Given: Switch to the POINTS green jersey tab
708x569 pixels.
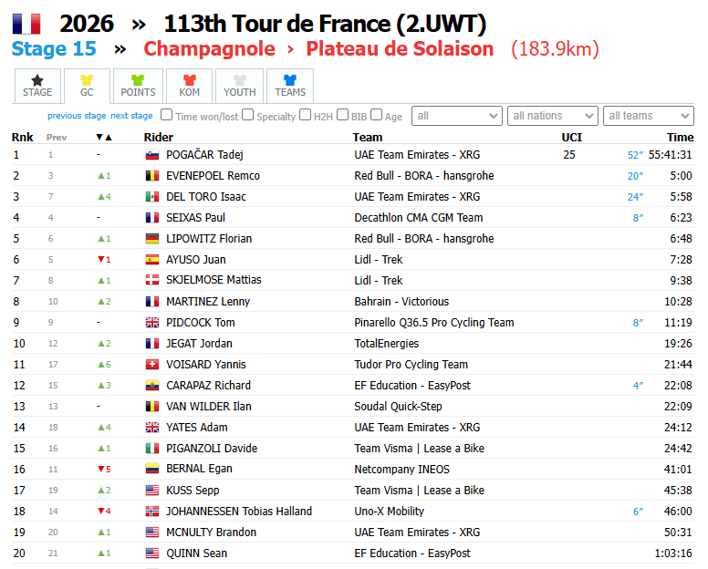Looking at the screenshot, I should [138, 87].
